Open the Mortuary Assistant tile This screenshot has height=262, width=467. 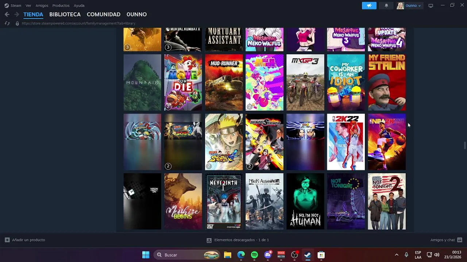[x=224, y=39]
